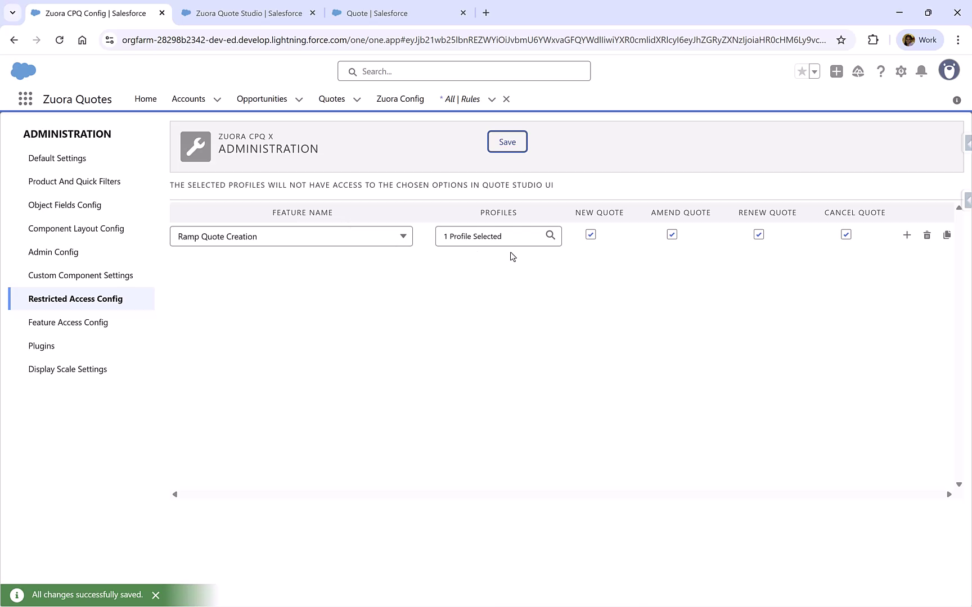Click the global create plus icon
Image resolution: width=972 pixels, height=607 pixels.
(x=836, y=71)
